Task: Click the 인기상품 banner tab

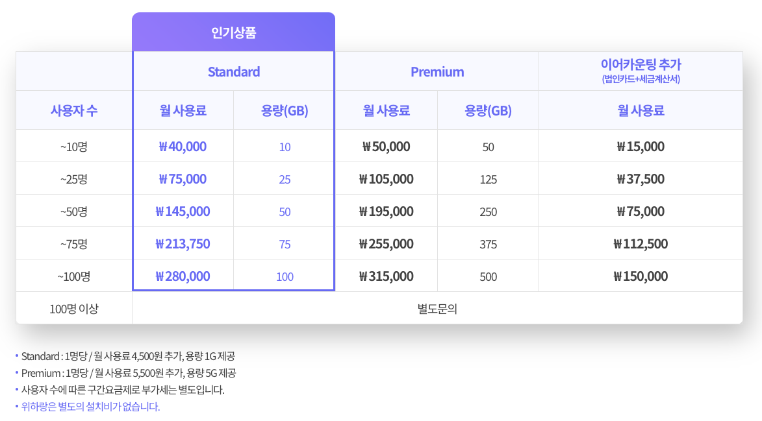Action: (233, 32)
